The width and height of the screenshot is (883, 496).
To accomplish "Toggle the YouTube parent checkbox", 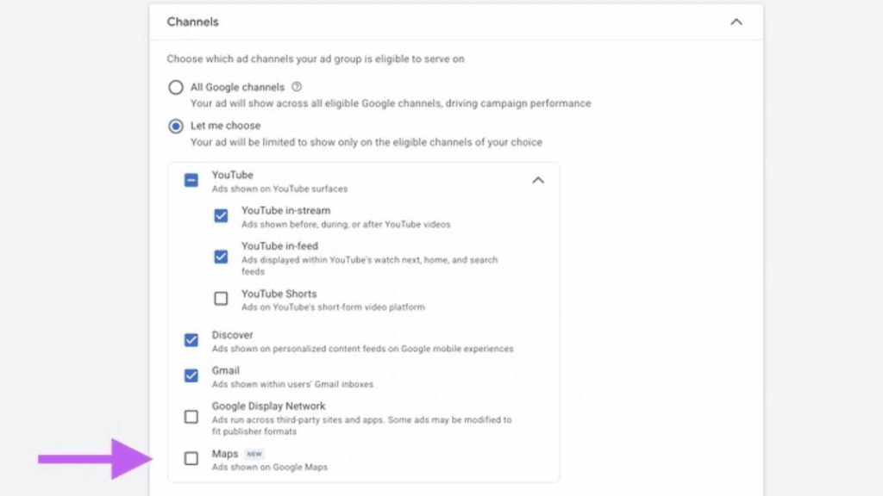I will tap(191, 181).
